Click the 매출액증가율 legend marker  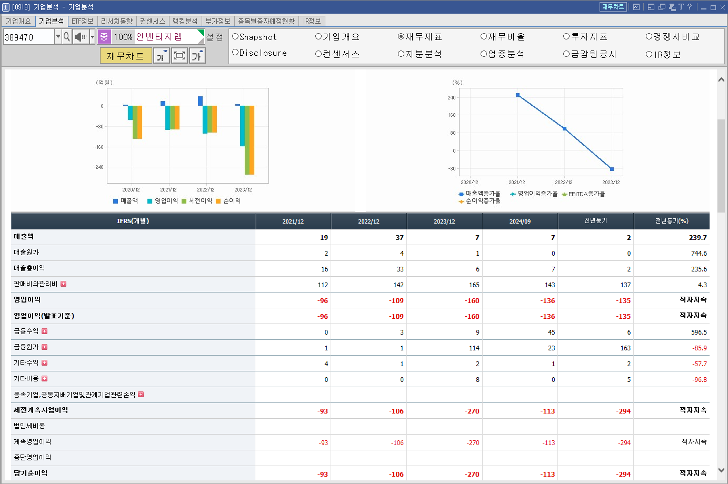pos(461,194)
